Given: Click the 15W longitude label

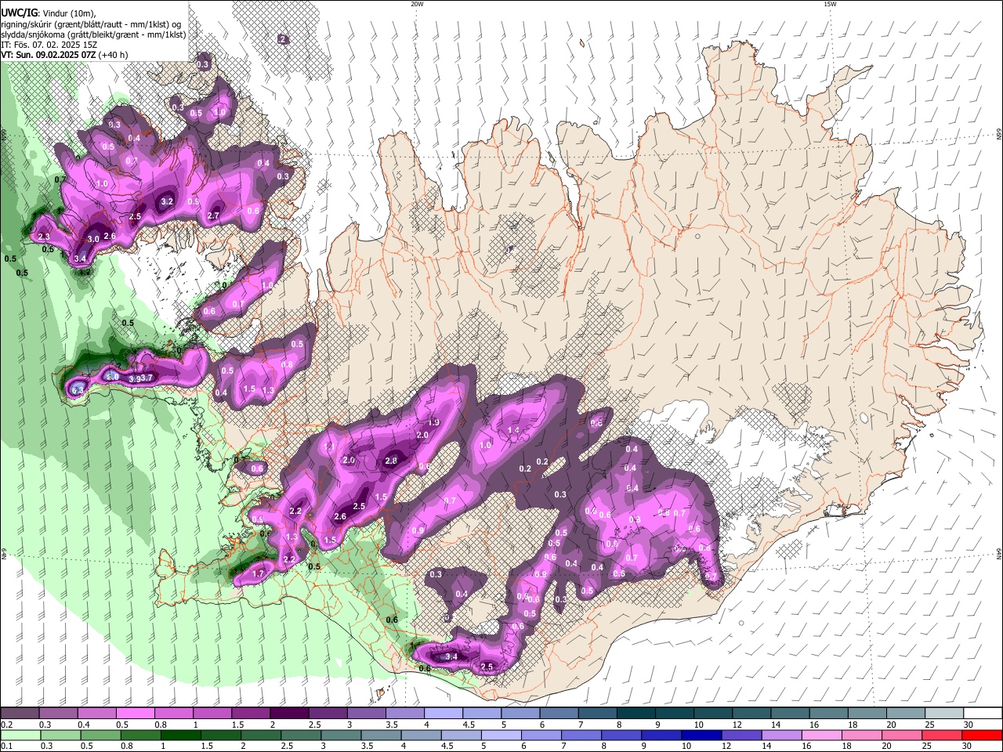Looking at the screenshot, I should (x=829, y=4).
